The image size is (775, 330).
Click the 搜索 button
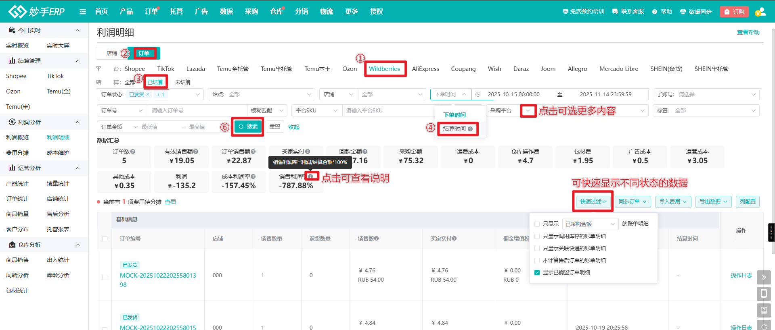click(x=248, y=127)
